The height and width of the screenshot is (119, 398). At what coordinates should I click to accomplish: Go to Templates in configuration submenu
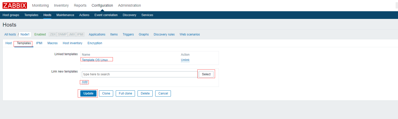(x=31, y=15)
